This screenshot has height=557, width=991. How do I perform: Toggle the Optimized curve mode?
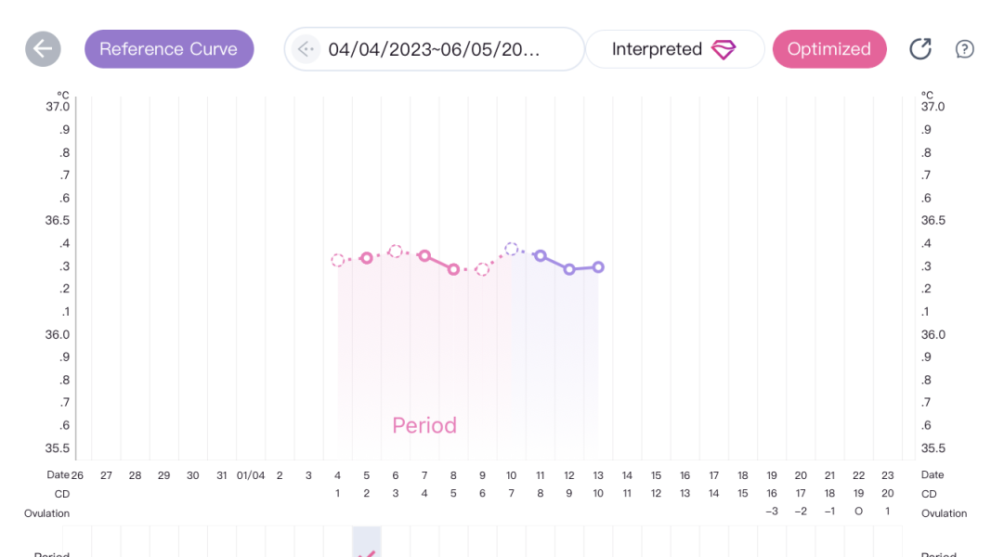pyautogui.click(x=828, y=49)
